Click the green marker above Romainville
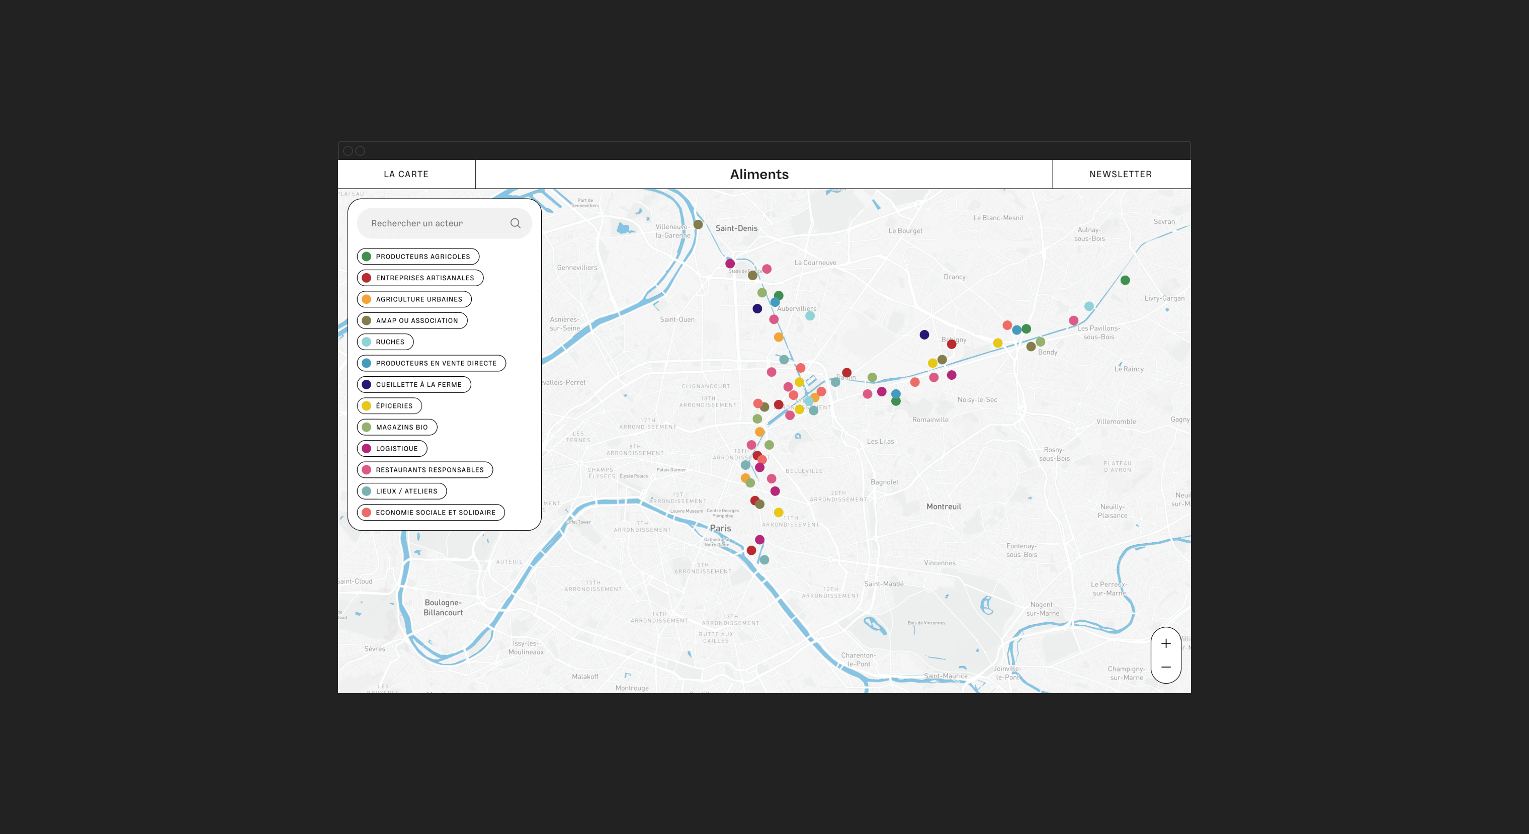 (x=896, y=401)
